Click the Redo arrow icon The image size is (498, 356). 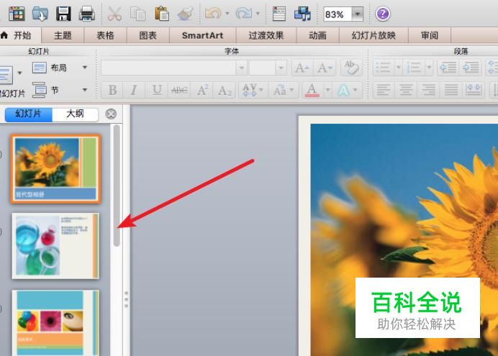(x=243, y=14)
